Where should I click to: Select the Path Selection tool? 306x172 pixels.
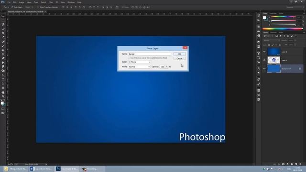coord(3,84)
